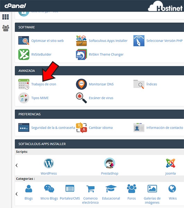Open Seguridad de la & contraseña link

pyautogui.click(x=53, y=128)
